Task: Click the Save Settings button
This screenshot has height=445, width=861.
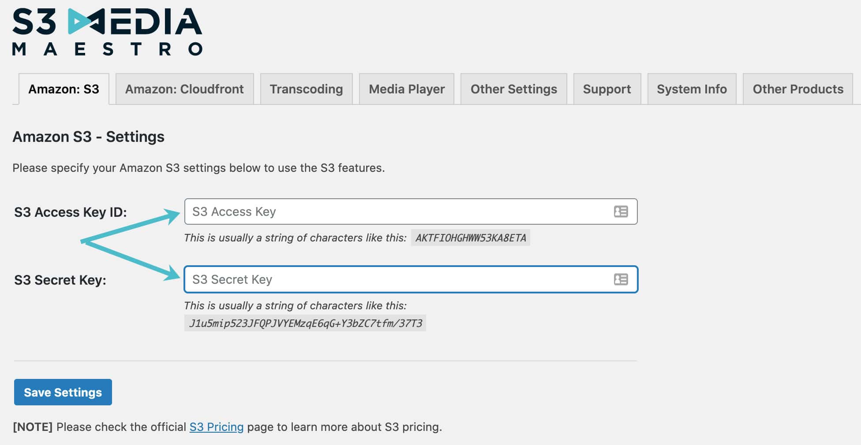Action: point(63,392)
